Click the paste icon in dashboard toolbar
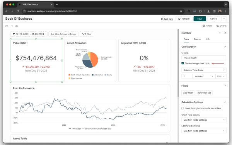Image resolution: width=232 pixels, height=145 pixels. [12, 26]
